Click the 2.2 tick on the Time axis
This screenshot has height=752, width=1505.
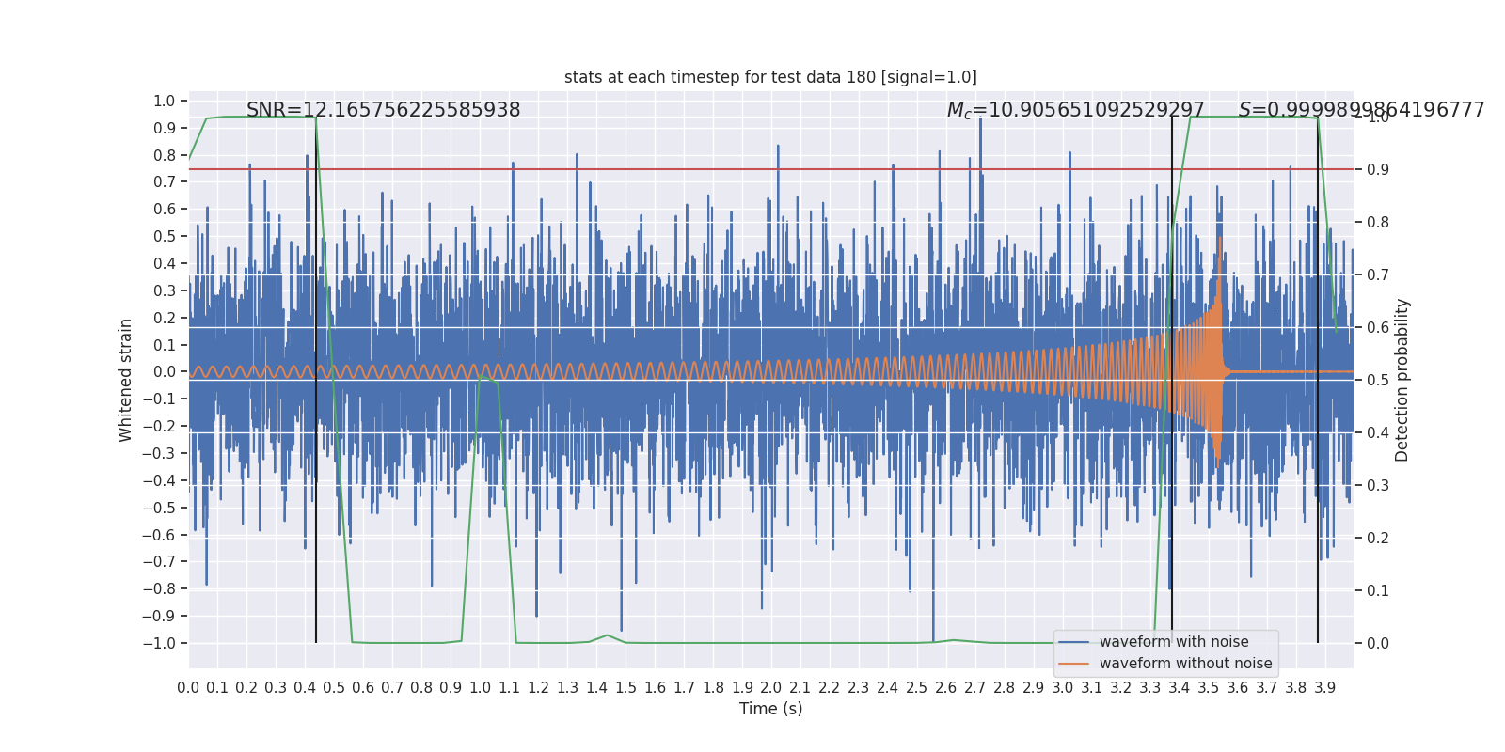point(830,688)
